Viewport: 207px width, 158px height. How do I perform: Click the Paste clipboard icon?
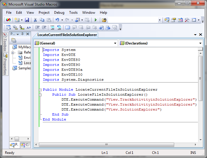click(x=49, y=20)
